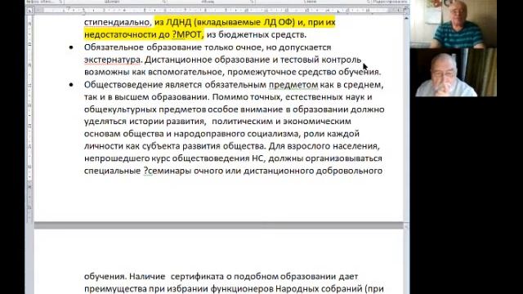Click the underlined word 'предметом'

coord(293,85)
